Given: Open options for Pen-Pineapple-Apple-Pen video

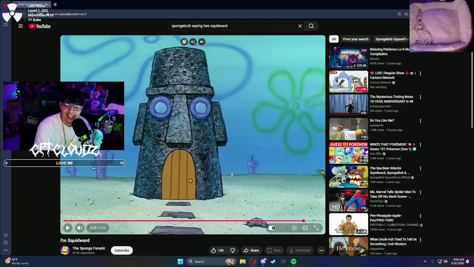Looking at the screenshot, I should pyautogui.click(x=420, y=216).
